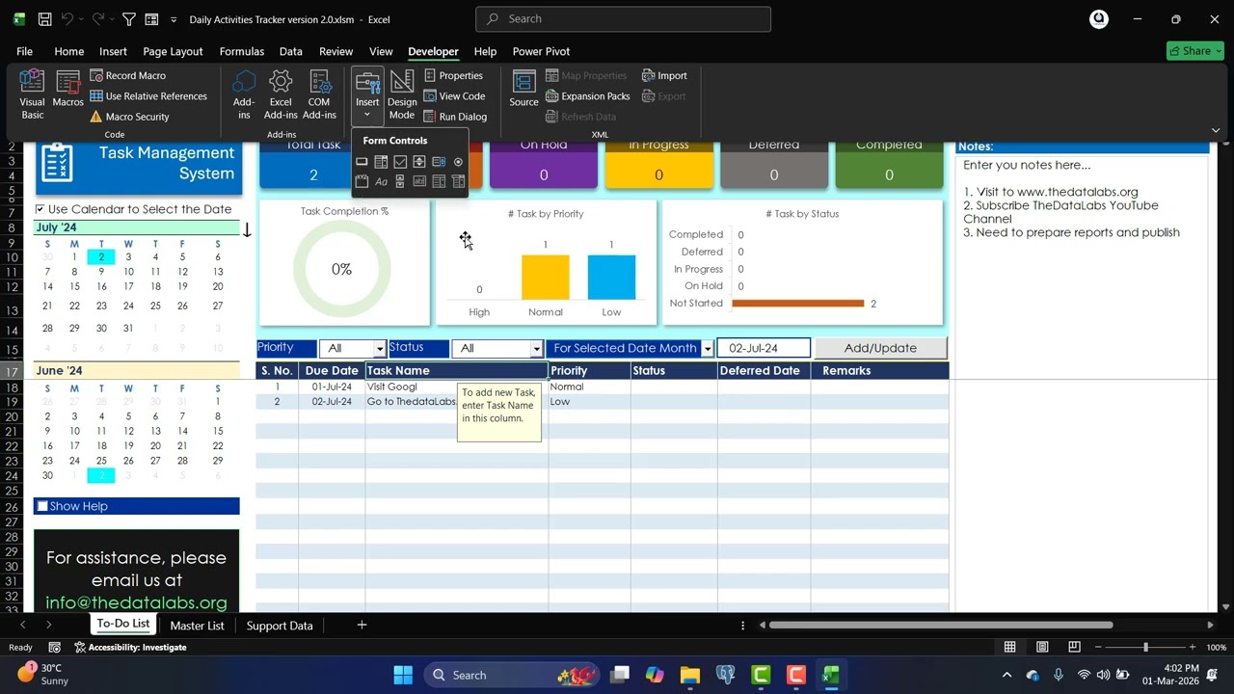Tick the Show Help checkbox
This screenshot has width=1234, height=694.
tap(42, 506)
